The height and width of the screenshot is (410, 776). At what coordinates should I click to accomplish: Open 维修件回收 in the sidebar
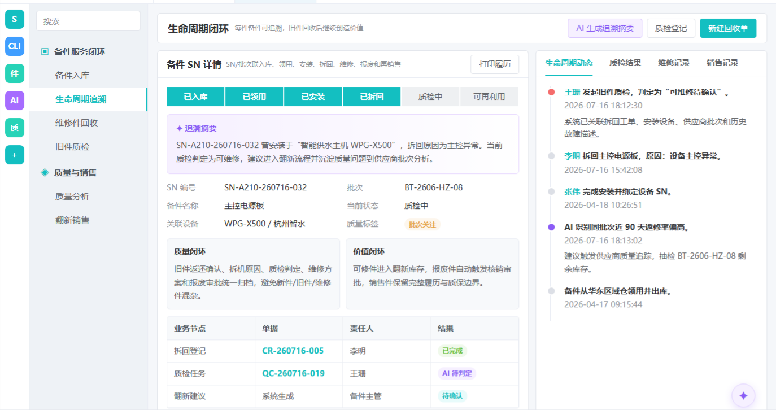pyautogui.click(x=88, y=123)
